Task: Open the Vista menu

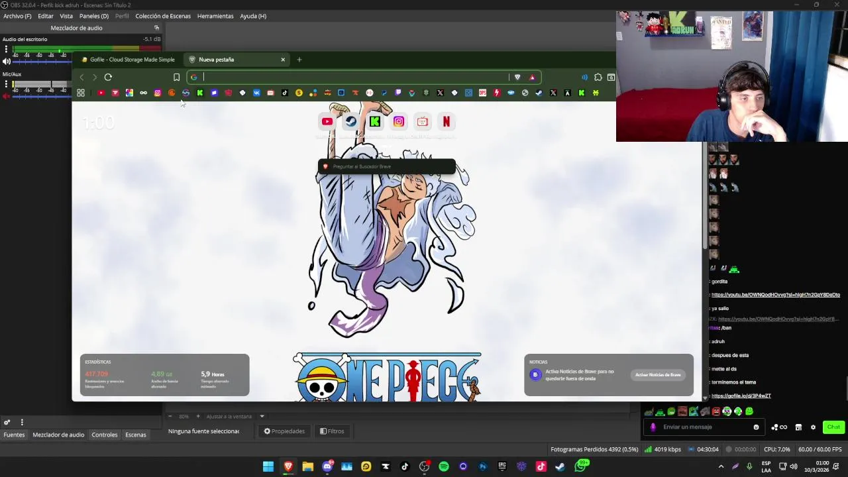Action: (66, 16)
